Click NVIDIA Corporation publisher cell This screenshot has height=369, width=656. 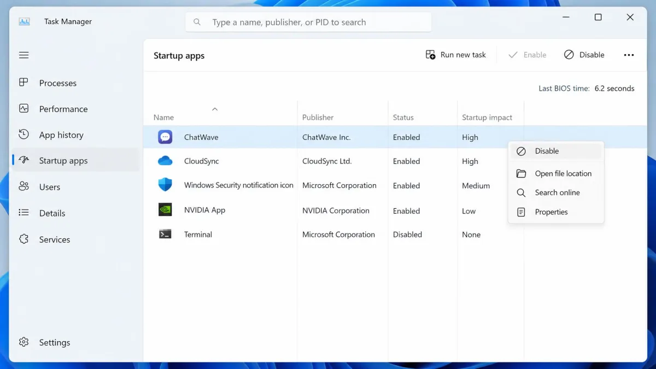pyautogui.click(x=336, y=210)
